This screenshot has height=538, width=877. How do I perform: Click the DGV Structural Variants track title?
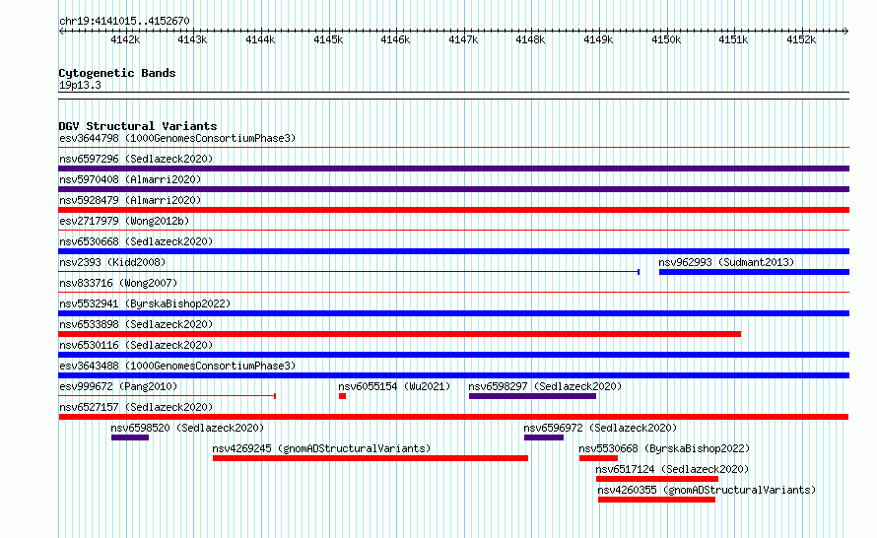138,126
